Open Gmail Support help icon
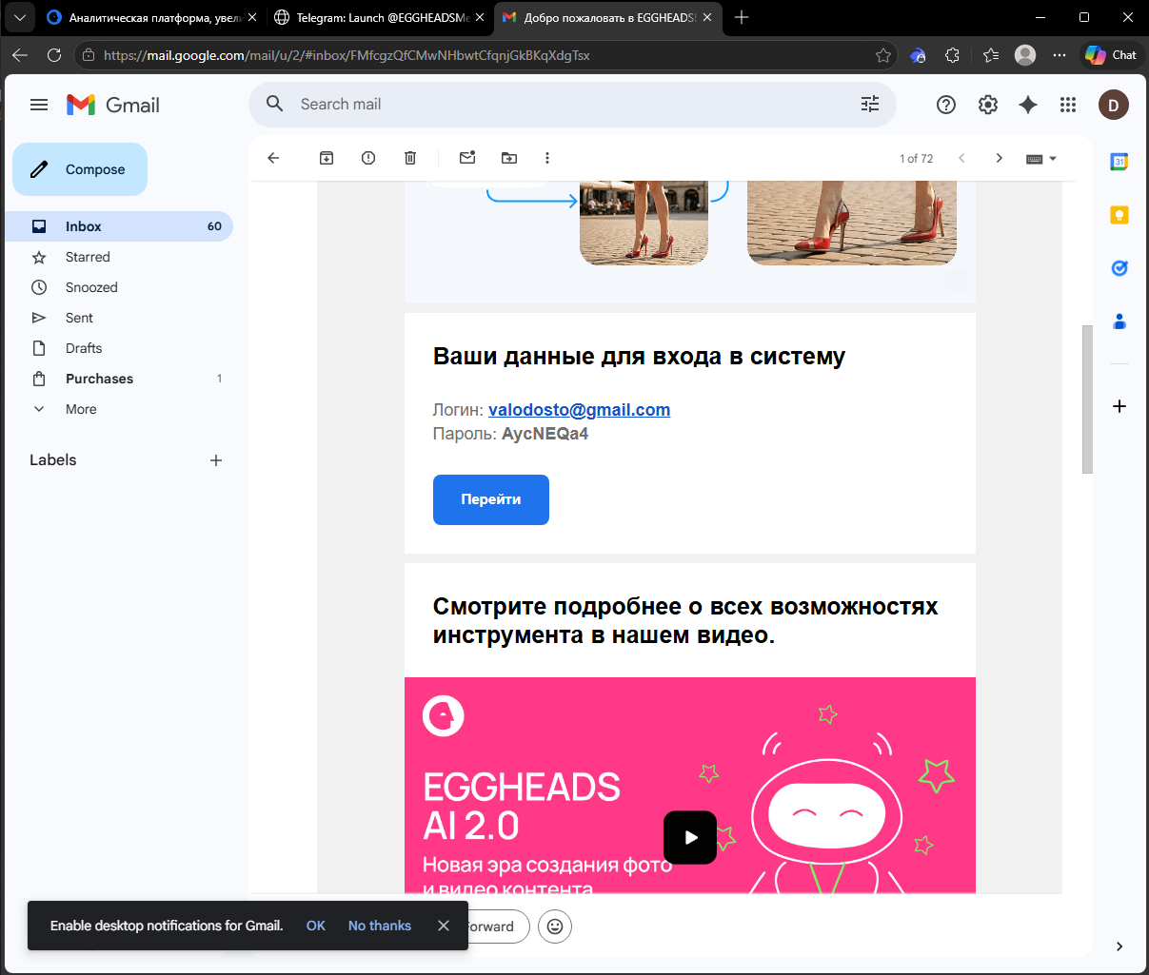1149x975 pixels. coord(946,105)
